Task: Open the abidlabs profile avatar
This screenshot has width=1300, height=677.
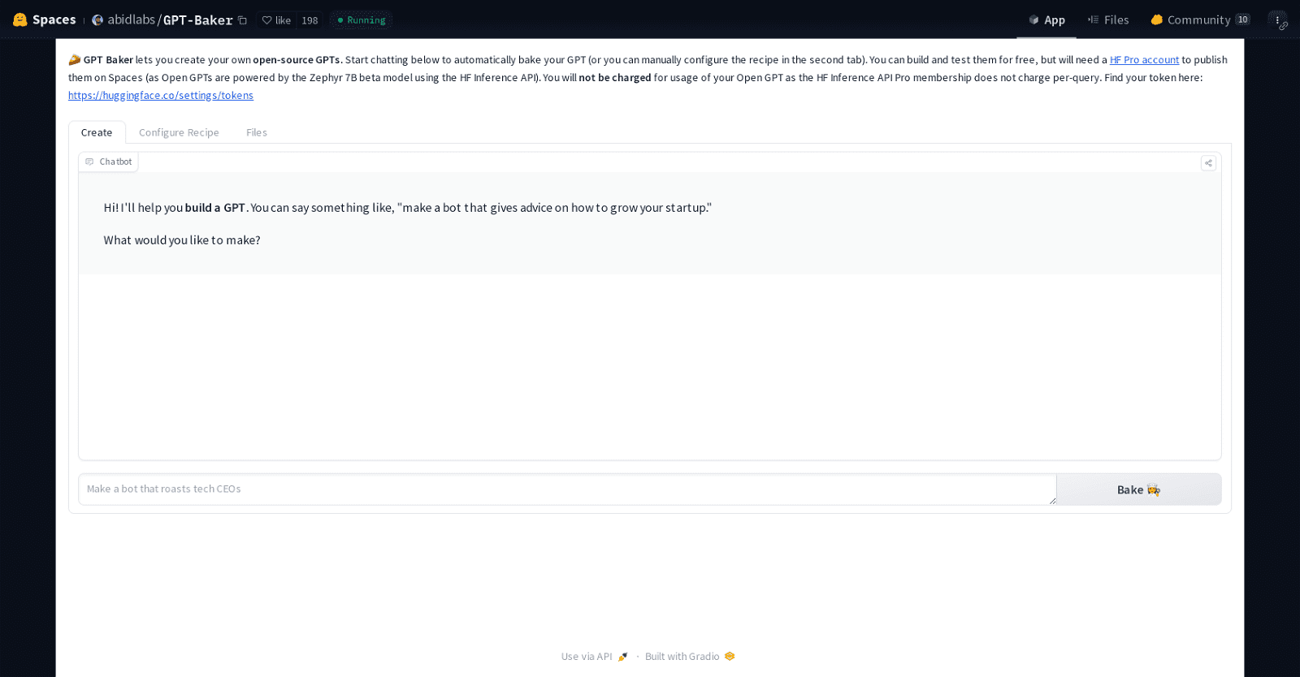Action: click(x=97, y=20)
